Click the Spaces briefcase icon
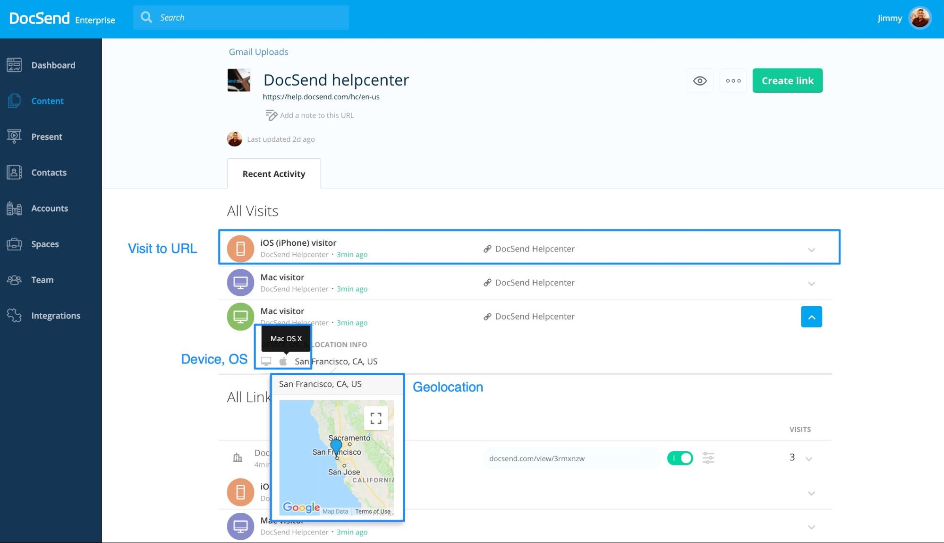Screen dimensions: 944x543 click(14, 244)
